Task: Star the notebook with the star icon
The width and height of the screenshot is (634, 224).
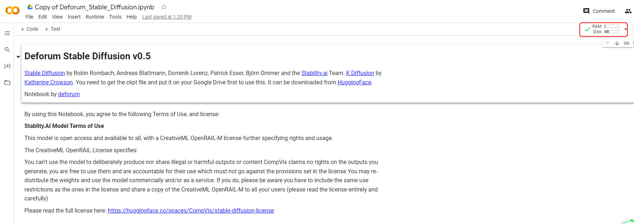Action: (164, 7)
